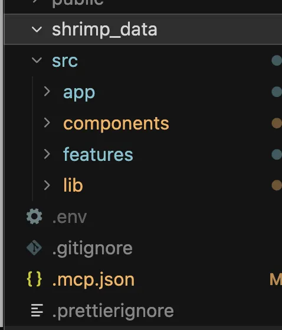Click the curly braces icon of .mcp.json
This screenshot has width=282, height=330.
point(34,279)
